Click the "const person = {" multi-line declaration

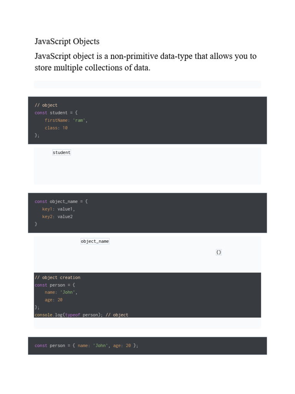55,285
